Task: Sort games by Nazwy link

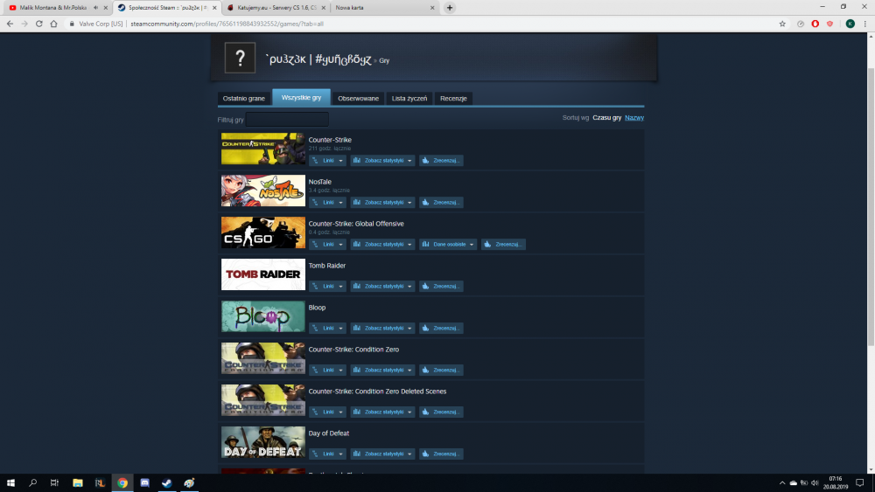Action: [633, 118]
